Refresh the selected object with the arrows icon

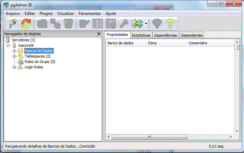[x=26, y=24]
